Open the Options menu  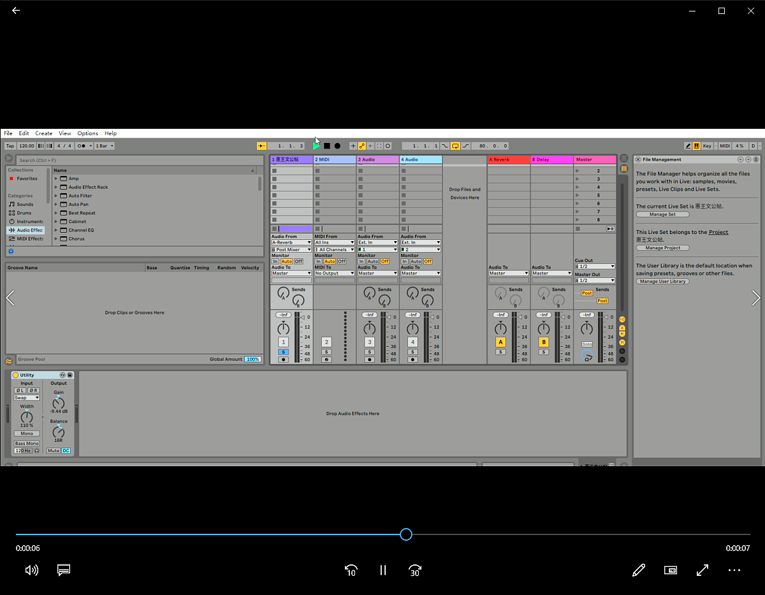(x=88, y=133)
